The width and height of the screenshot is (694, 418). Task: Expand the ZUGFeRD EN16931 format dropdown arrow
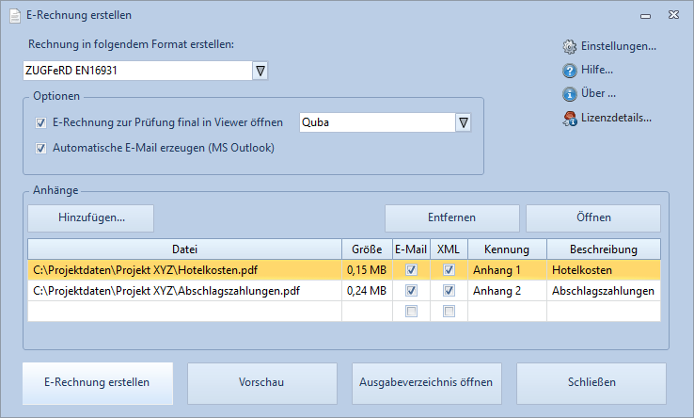point(260,71)
